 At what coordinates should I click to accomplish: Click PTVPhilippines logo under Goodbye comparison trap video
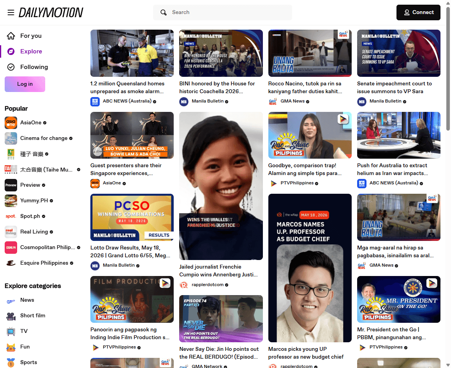click(x=273, y=184)
